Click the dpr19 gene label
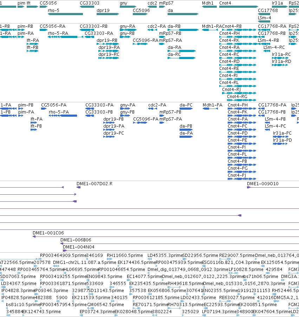The height and width of the screenshot is (317, 299). pos(103,11)
